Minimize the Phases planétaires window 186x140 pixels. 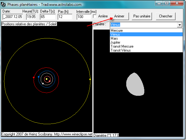click(x=158, y=4)
